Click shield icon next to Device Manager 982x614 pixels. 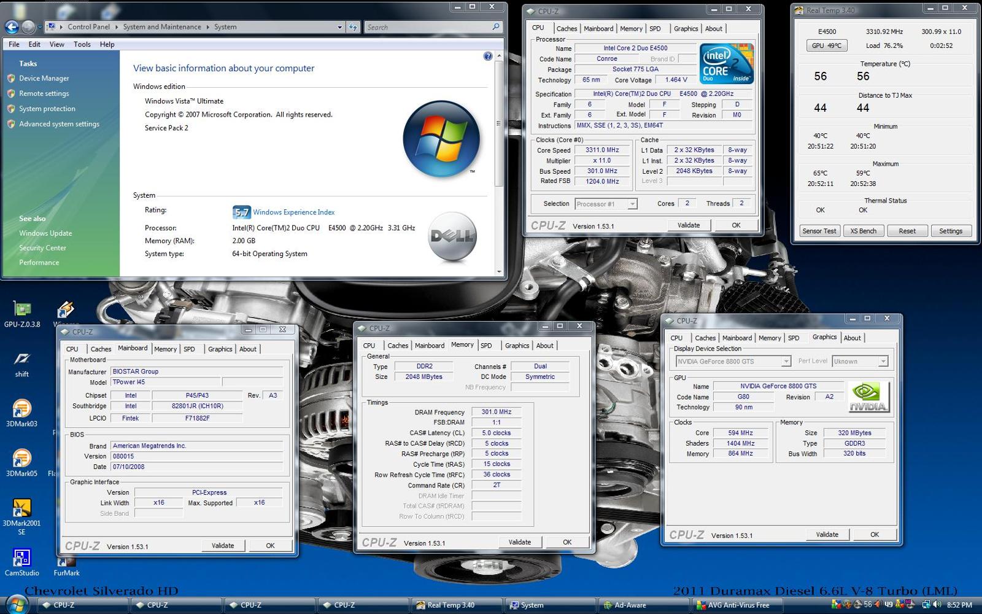click(11, 78)
